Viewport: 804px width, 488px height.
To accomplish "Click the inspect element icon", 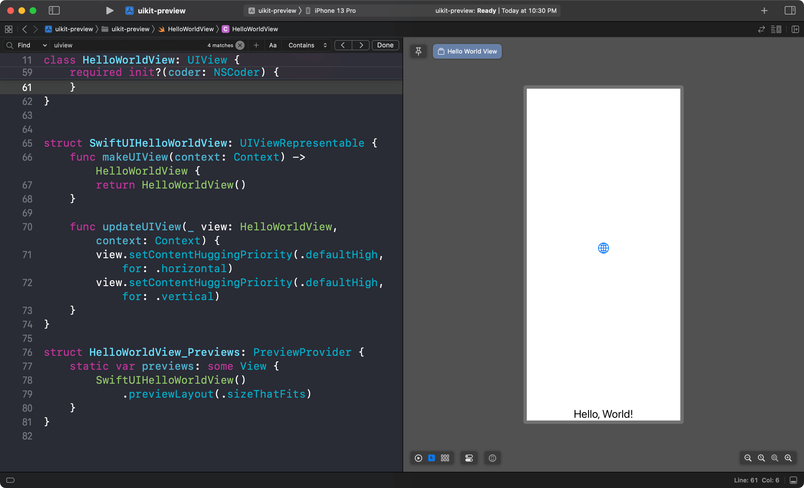I will [432, 458].
